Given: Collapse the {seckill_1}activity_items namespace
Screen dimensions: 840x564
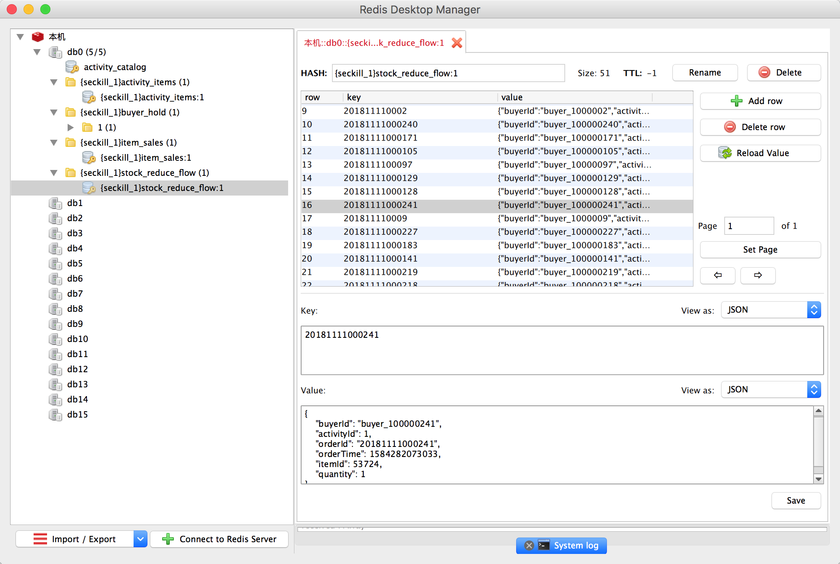Looking at the screenshot, I should click(x=54, y=82).
